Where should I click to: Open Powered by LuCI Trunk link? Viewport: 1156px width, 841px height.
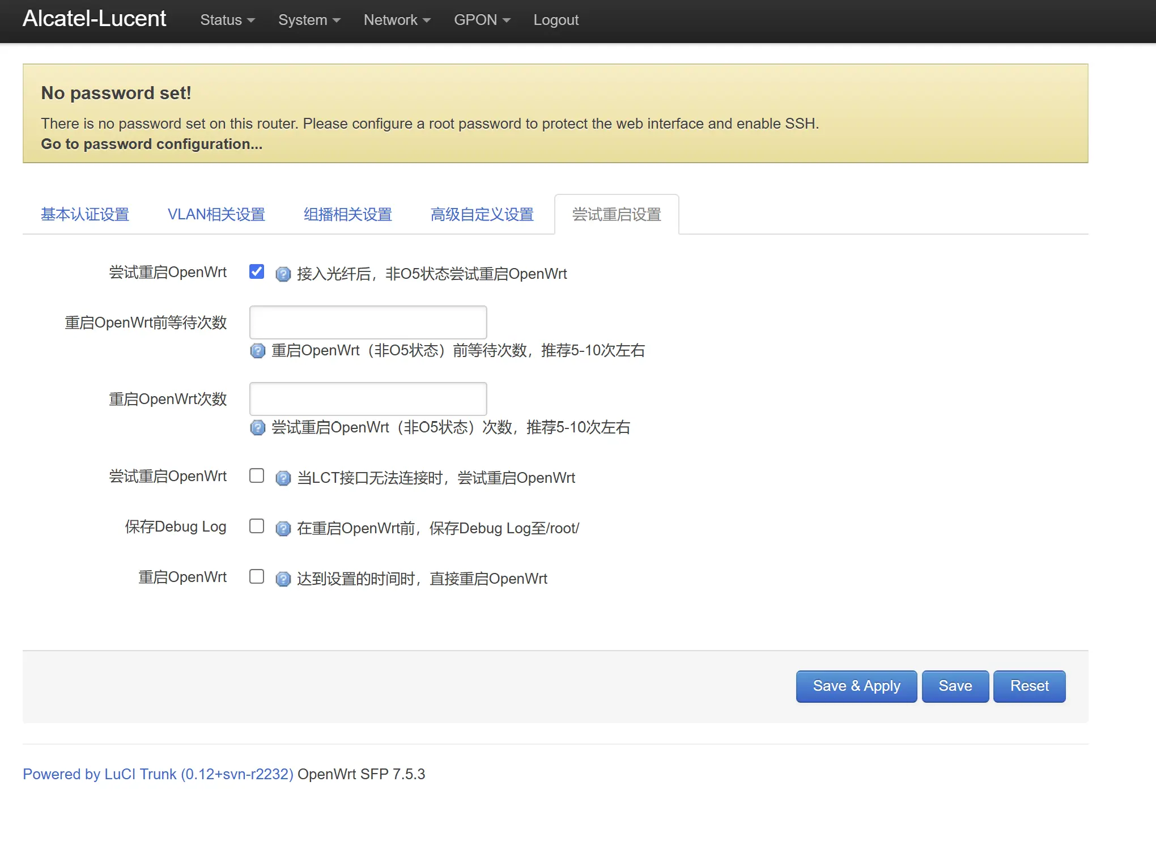coord(158,774)
